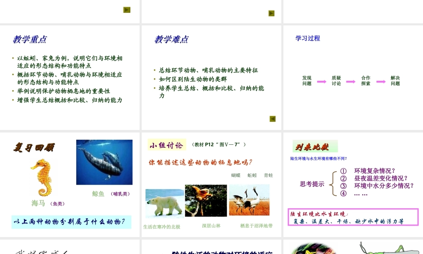
Task: Click item ① 环境复杂情况?
Action: click(368, 171)
